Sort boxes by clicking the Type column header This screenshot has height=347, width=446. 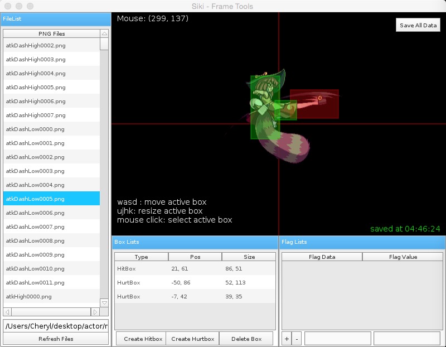141,257
